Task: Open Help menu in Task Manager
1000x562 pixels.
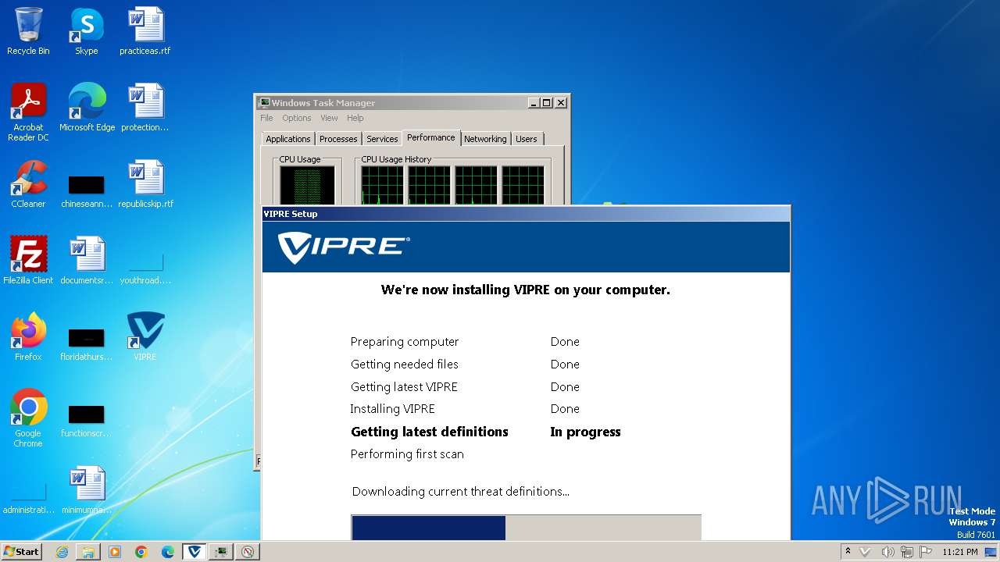Action: [355, 119]
